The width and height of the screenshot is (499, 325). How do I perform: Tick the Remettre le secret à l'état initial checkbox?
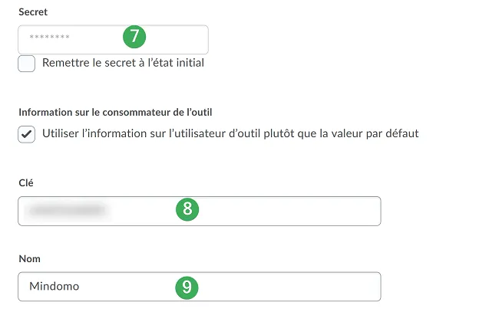tap(26, 64)
